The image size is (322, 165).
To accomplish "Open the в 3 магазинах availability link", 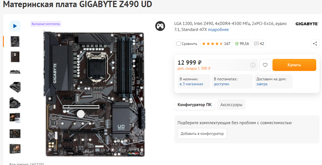I will pos(191,84).
